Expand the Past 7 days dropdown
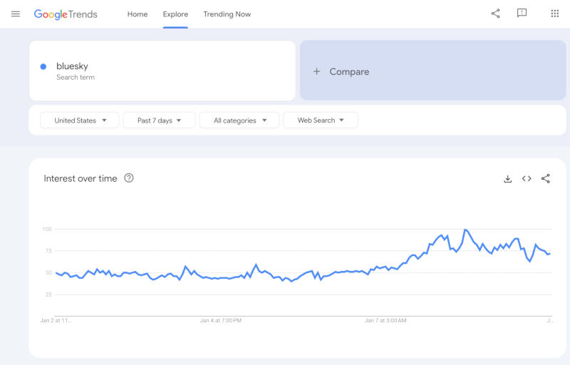Screen dimensions: 570x365 click(159, 120)
